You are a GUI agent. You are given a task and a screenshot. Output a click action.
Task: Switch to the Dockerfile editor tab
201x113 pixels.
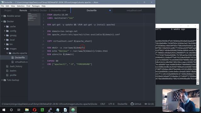[91, 10]
